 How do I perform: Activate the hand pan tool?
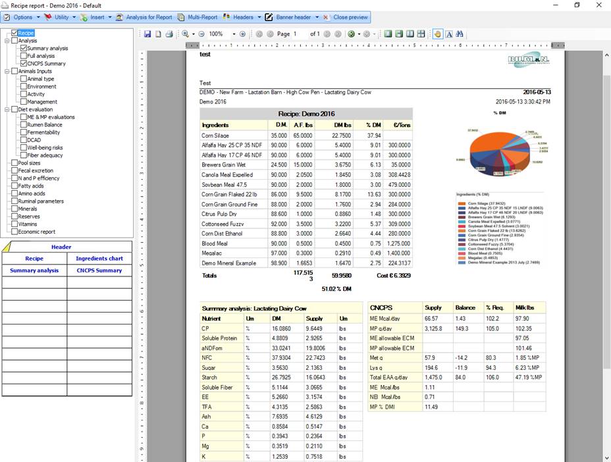coord(438,34)
